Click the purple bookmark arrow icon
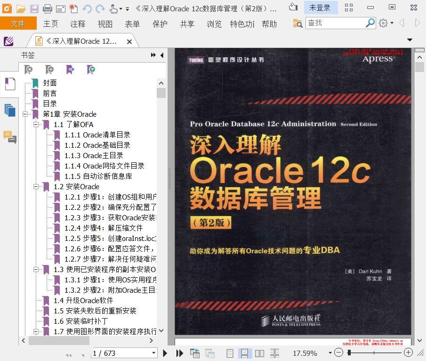Image resolution: width=426 pixels, height=361 pixels. pos(70,70)
